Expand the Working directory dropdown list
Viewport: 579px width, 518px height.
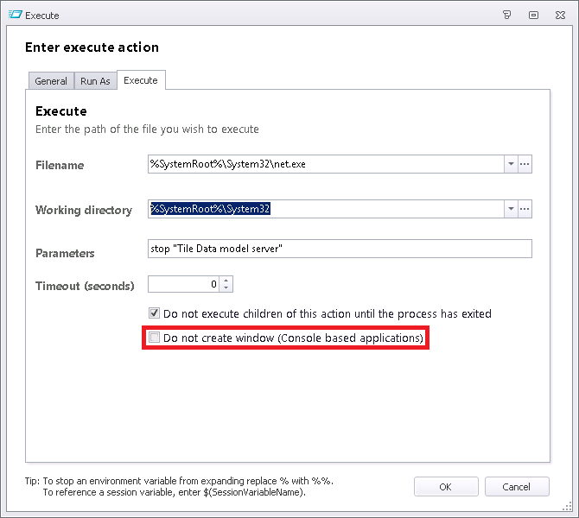(511, 209)
